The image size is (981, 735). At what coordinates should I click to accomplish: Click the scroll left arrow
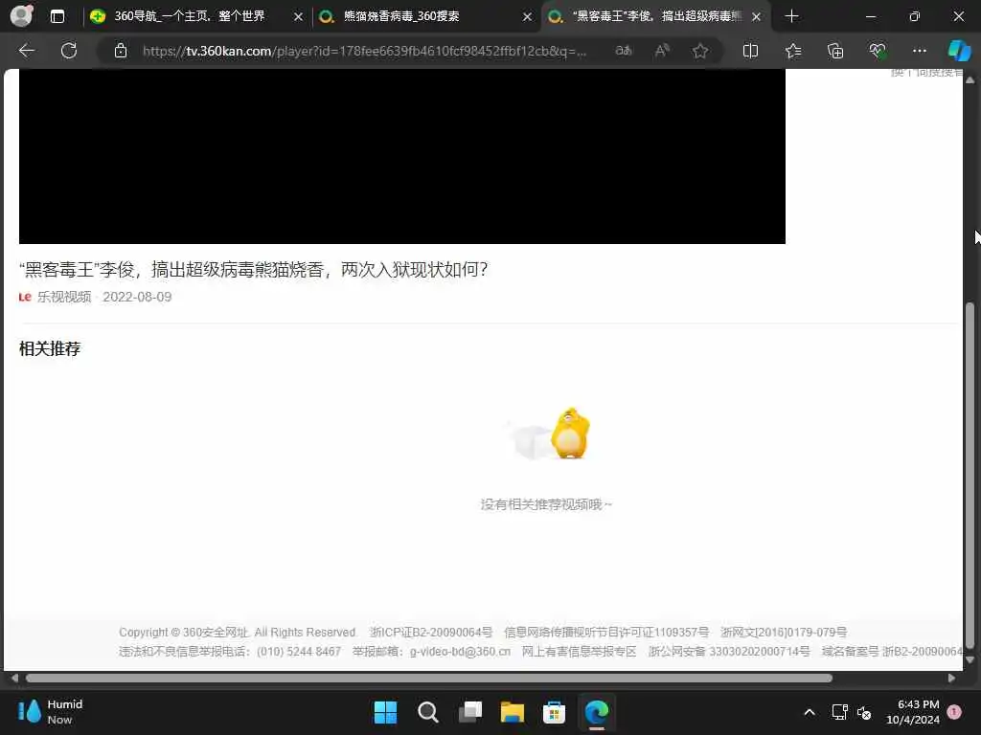pyautogui.click(x=14, y=679)
